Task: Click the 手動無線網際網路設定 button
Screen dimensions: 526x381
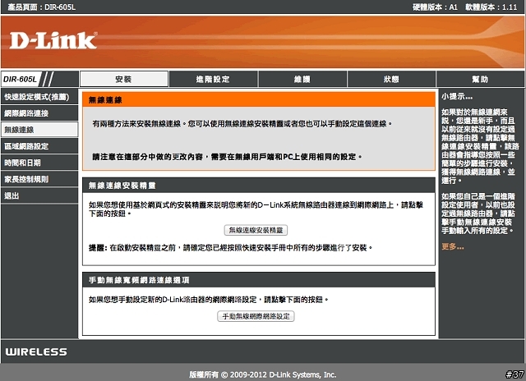Action: (256, 316)
